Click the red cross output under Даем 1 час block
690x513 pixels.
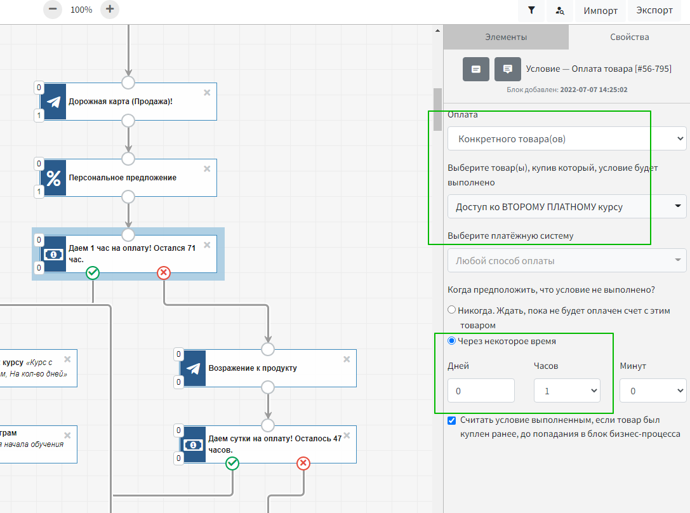pos(164,272)
